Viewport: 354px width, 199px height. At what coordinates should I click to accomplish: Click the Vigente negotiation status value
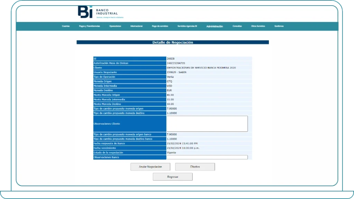tap(171, 152)
